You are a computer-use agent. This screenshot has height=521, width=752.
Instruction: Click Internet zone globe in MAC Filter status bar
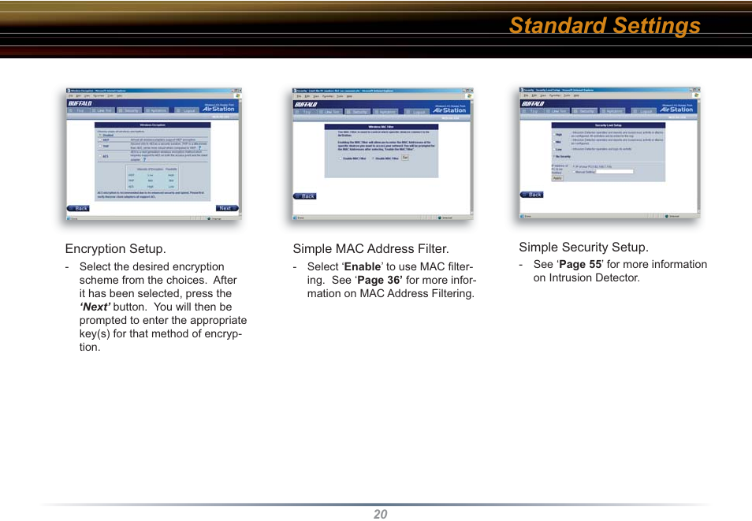pyautogui.click(x=440, y=218)
